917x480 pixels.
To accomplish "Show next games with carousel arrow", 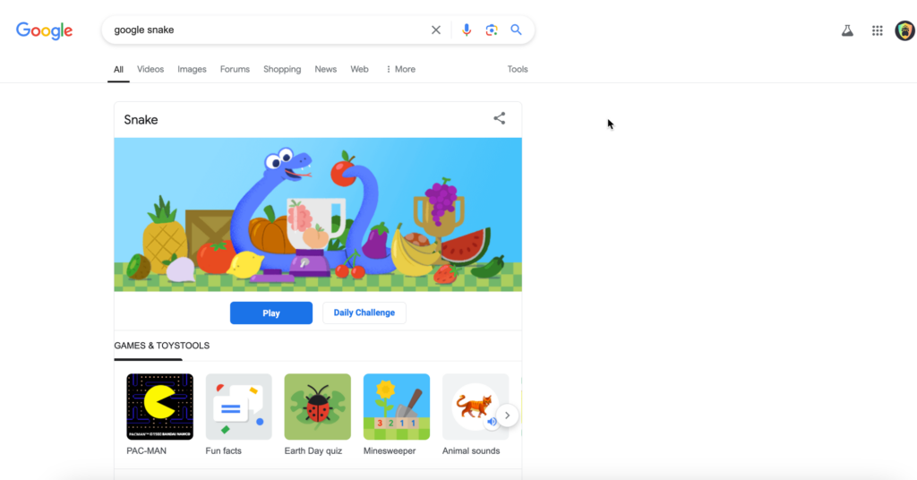I will (x=507, y=416).
